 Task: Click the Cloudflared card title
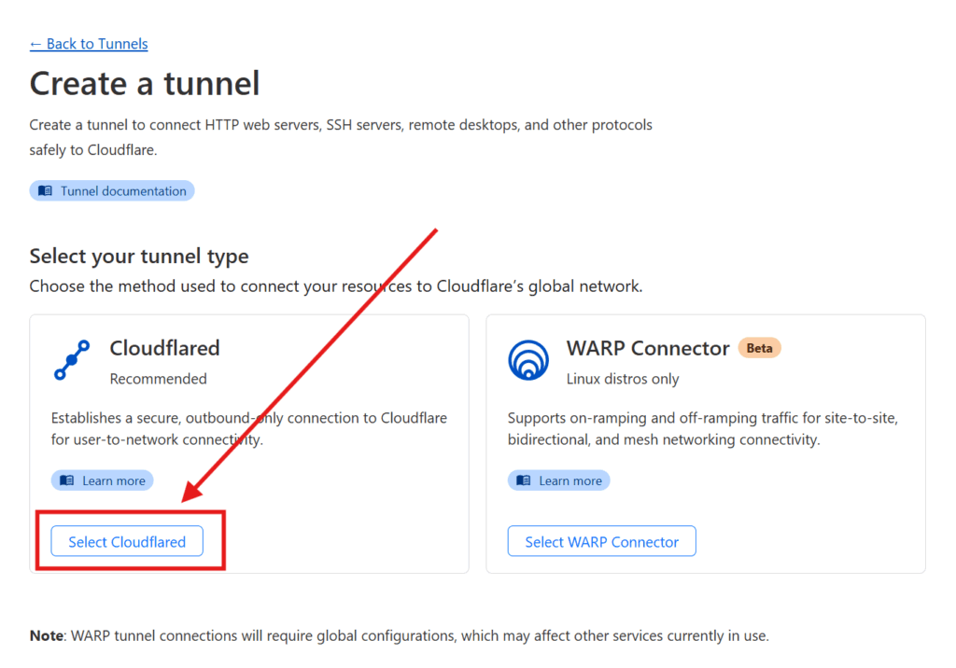[164, 348]
